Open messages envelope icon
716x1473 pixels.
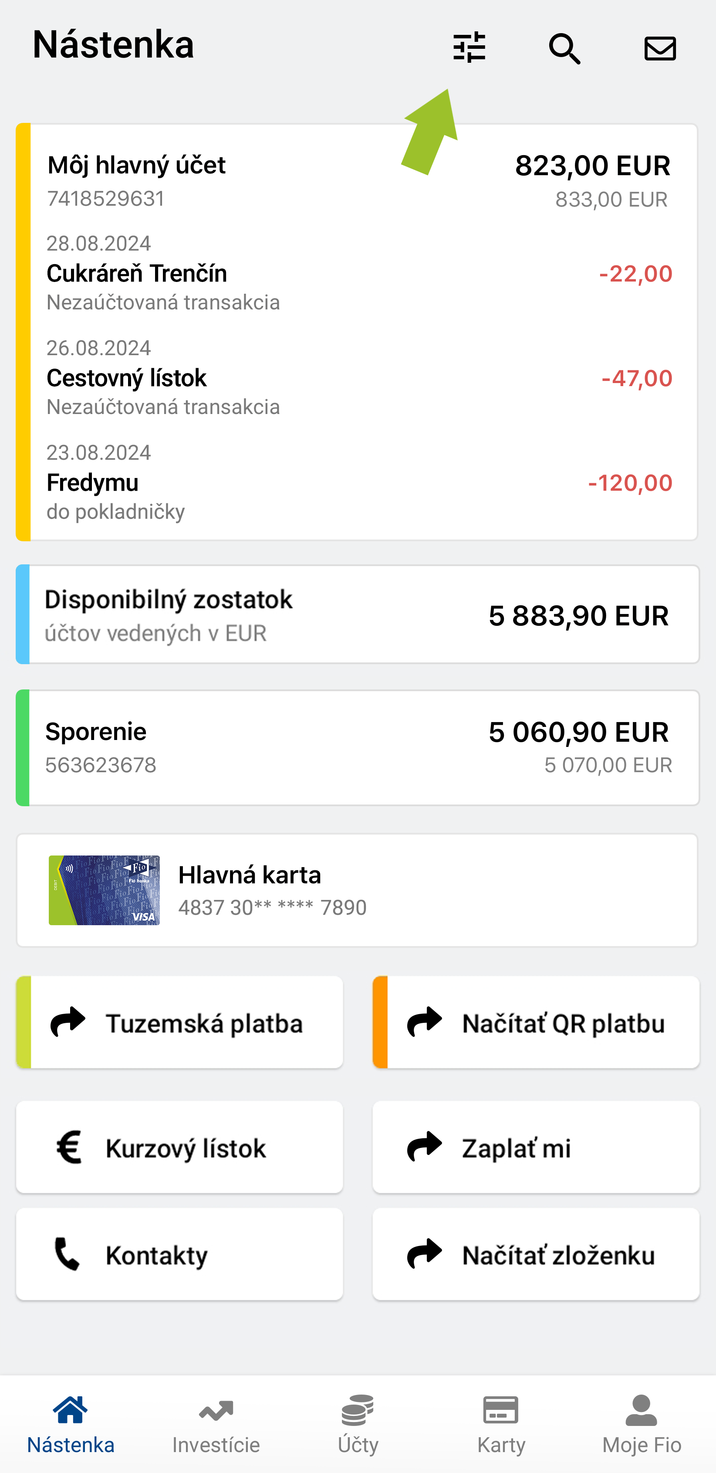click(660, 49)
